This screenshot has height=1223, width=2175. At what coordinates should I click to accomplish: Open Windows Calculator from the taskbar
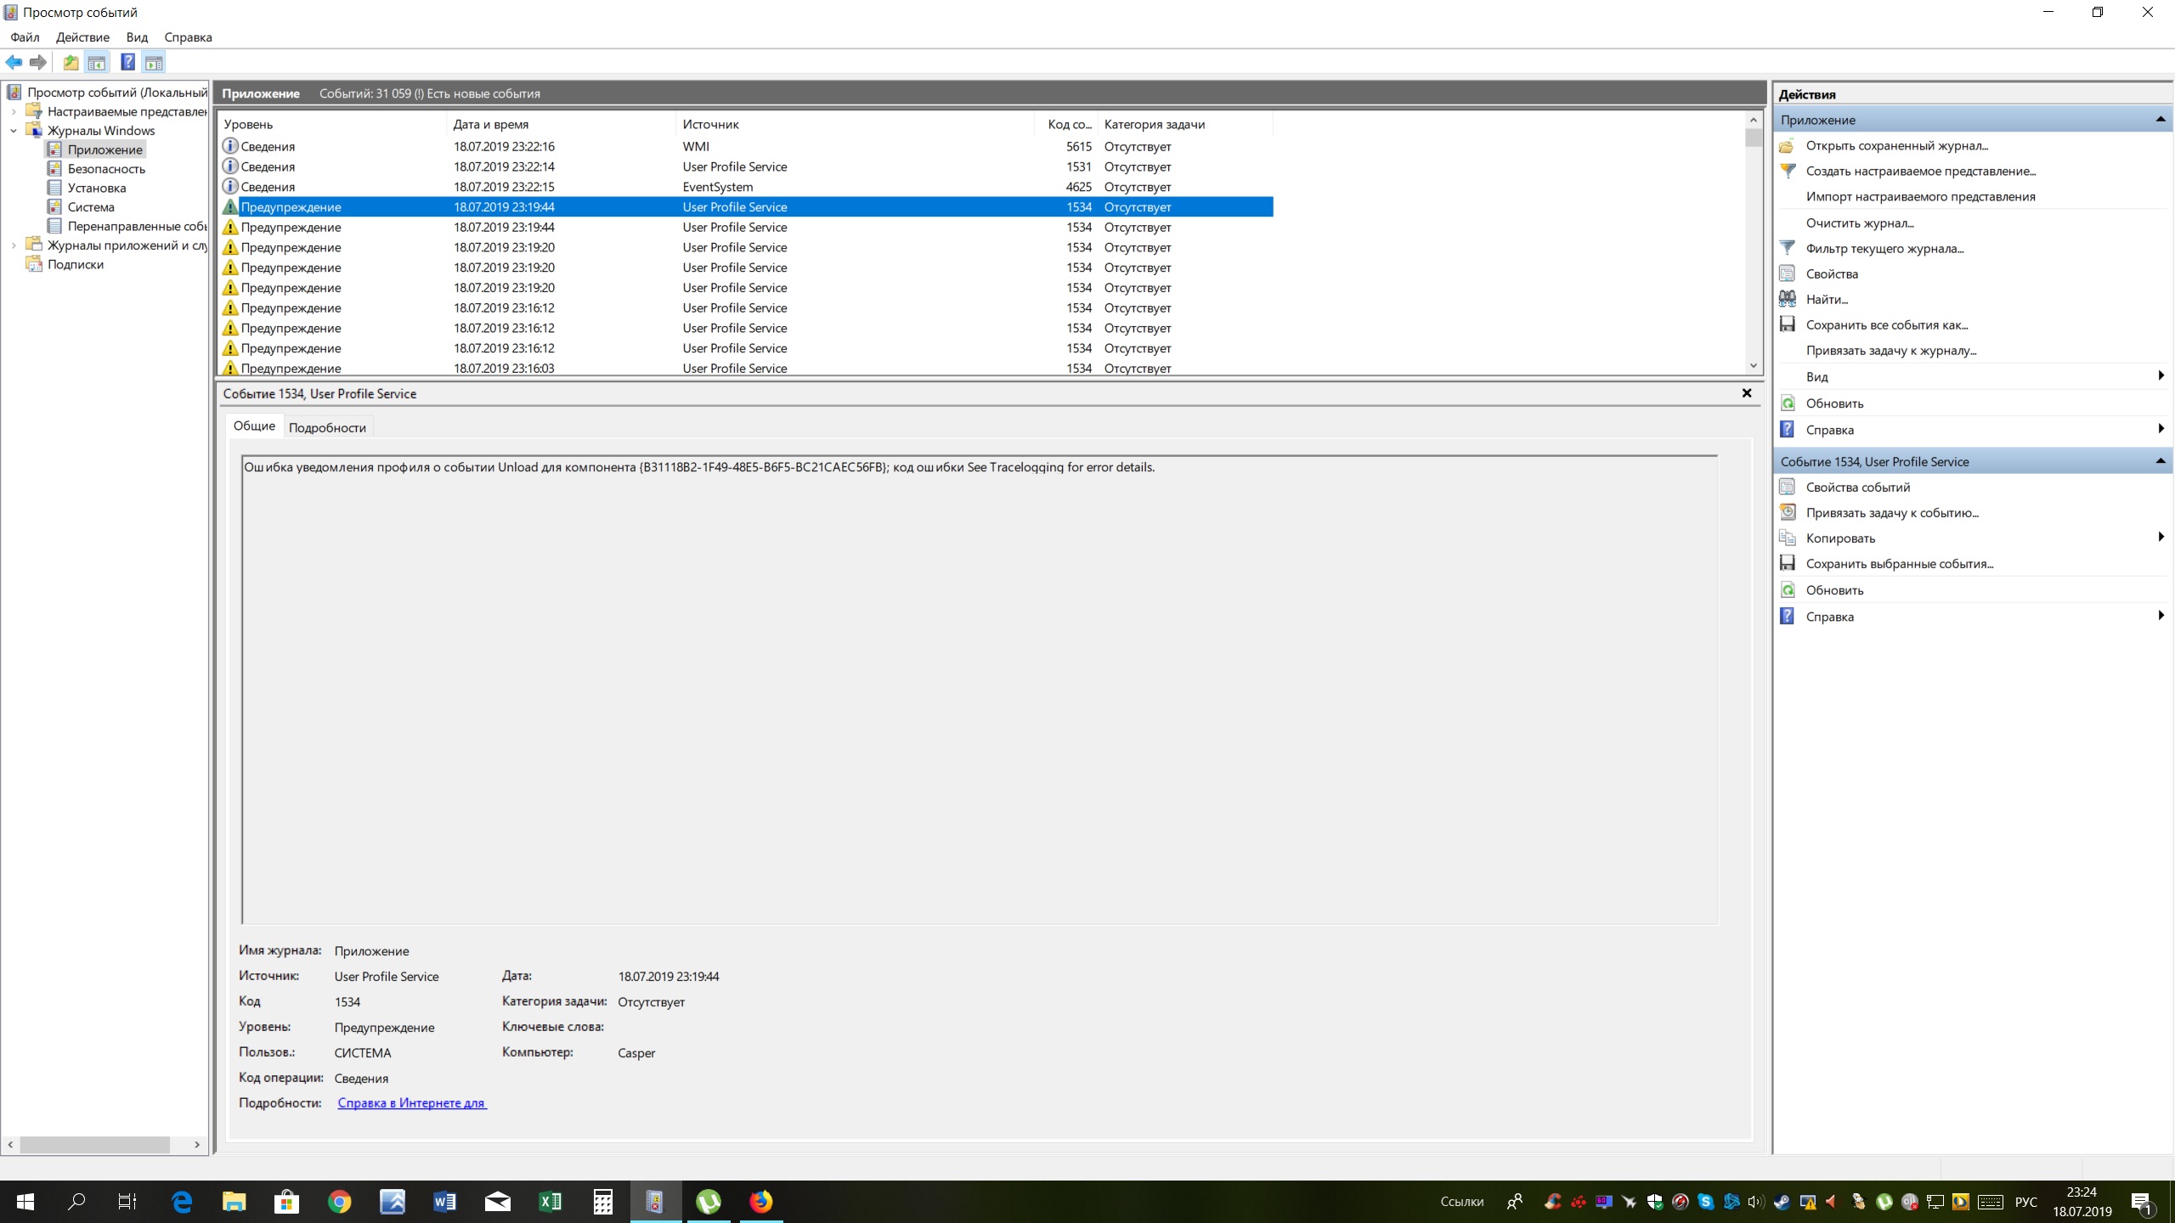click(x=602, y=1201)
